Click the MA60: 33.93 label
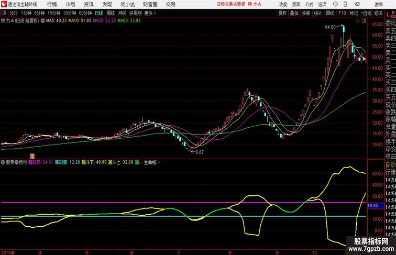 click(129, 21)
